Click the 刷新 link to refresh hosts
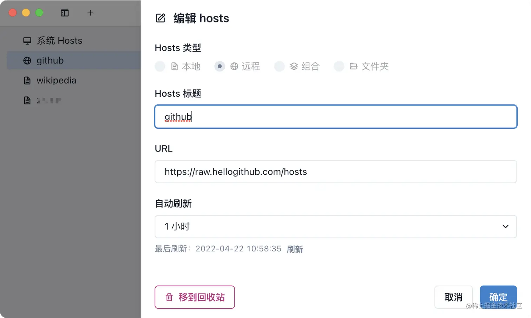The height and width of the screenshot is (318, 531). pyautogui.click(x=295, y=249)
